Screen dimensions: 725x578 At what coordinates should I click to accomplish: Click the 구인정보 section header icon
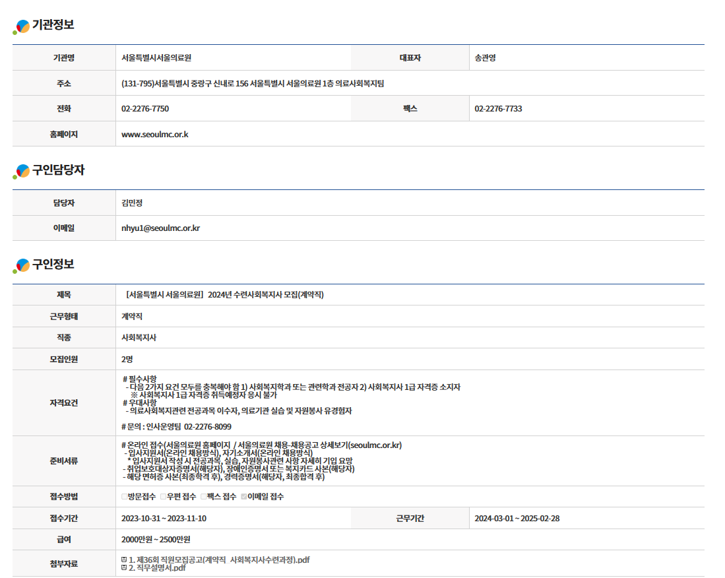[22, 266]
